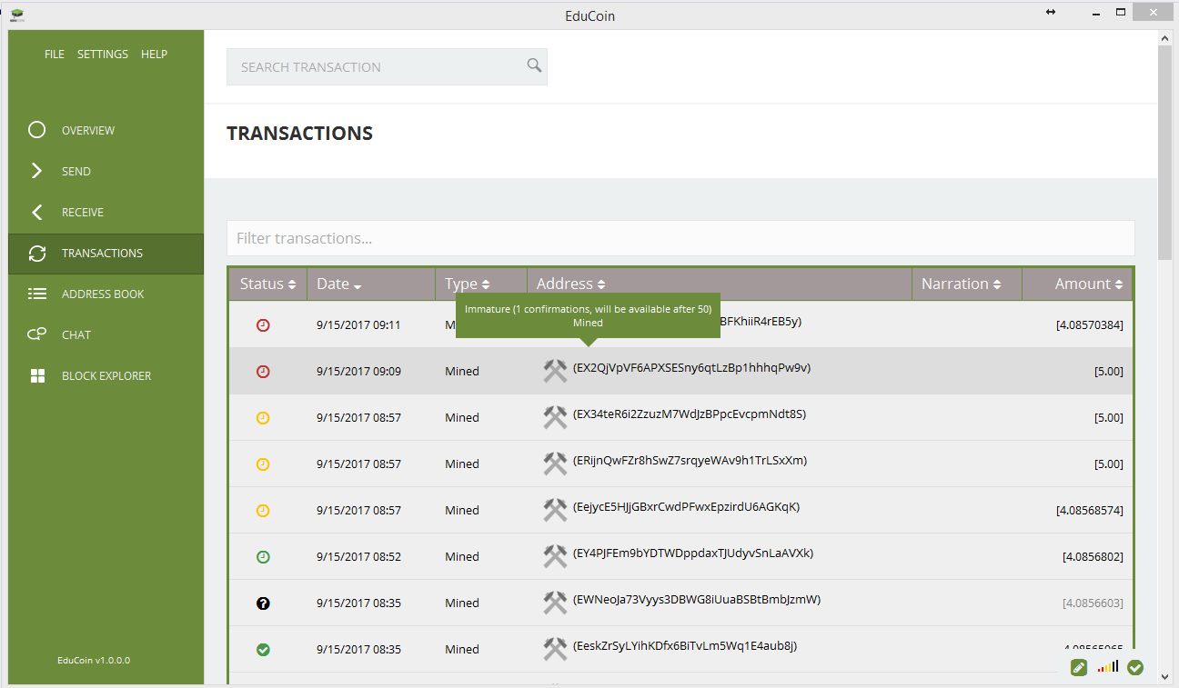Click the Send arrow icon in sidebar
The width and height of the screenshot is (1179, 688).
pyautogui.click(x=36, y=171)
